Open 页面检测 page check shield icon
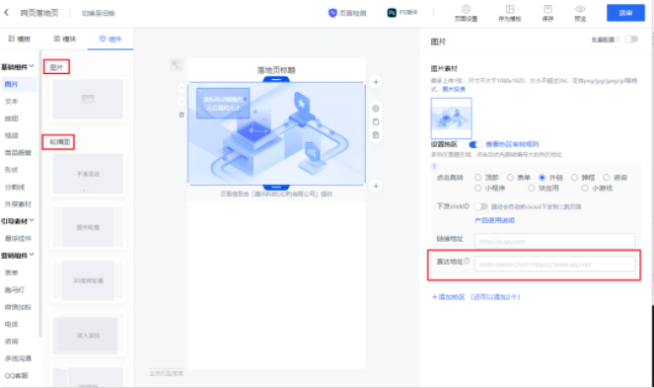 pyautogui.click(x=332, y=13)
